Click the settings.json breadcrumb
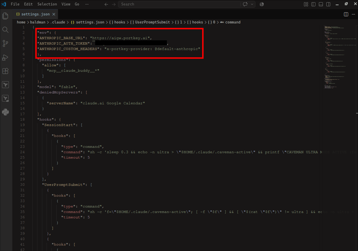 [87, 22]
